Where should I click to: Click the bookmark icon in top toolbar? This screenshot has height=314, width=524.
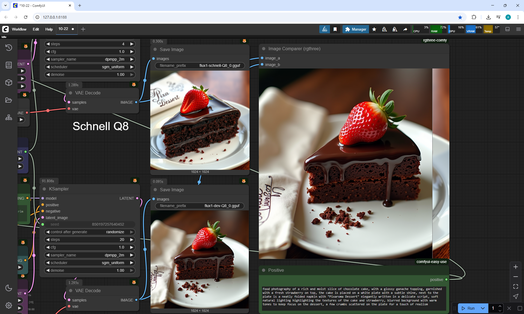point(335,29)
